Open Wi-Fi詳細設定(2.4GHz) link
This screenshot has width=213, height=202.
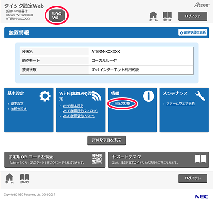(80, 111)
